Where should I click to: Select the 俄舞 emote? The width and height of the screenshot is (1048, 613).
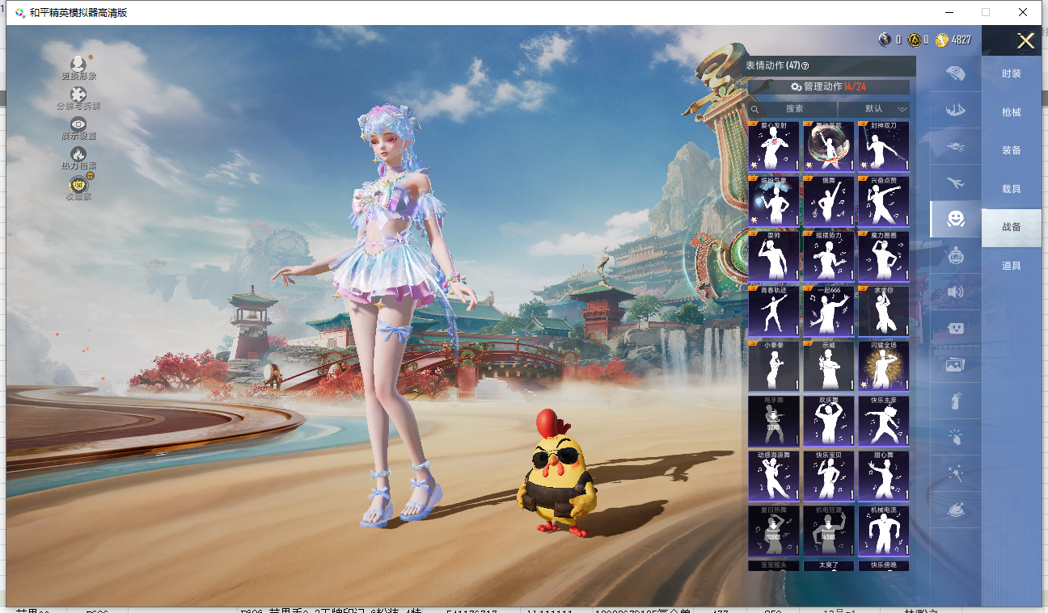tap(829, 200)
